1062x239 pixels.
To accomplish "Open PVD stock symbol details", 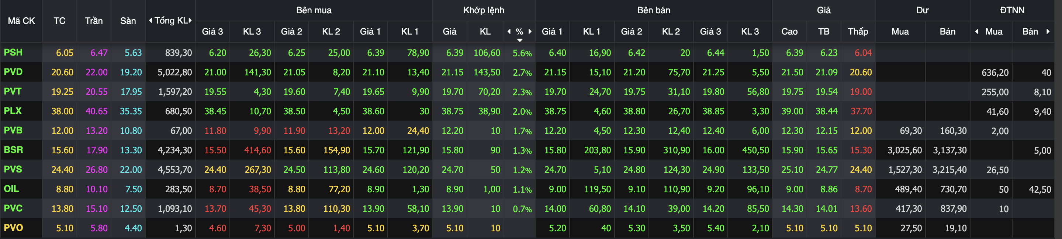I will click(13, 72).
